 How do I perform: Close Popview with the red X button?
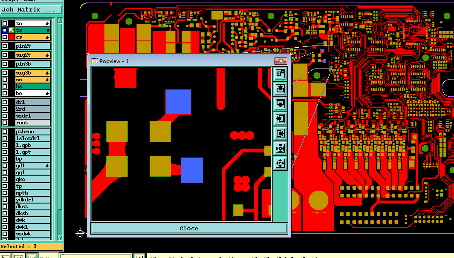[x=280, y=61]
